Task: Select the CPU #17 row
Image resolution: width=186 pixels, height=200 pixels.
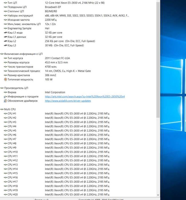Action: pos(57,182)
